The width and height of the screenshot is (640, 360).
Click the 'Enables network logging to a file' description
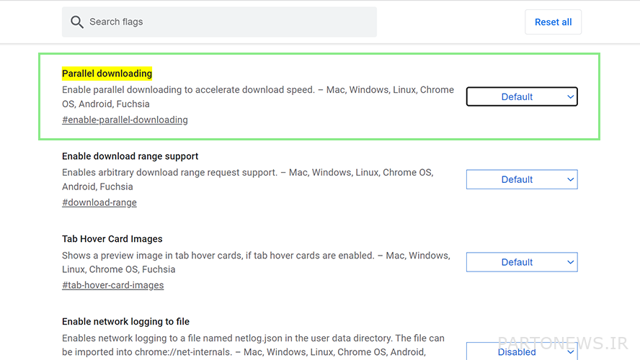point(253,345)
